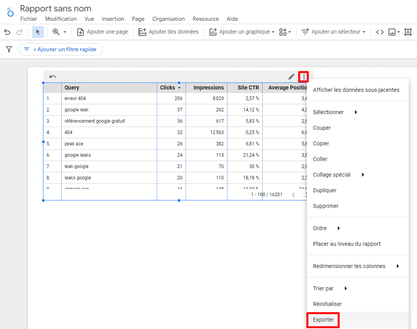The image size is (417, 329).
Task: Choose Dupliquer in context menu
Action: (x=358, y=190)
